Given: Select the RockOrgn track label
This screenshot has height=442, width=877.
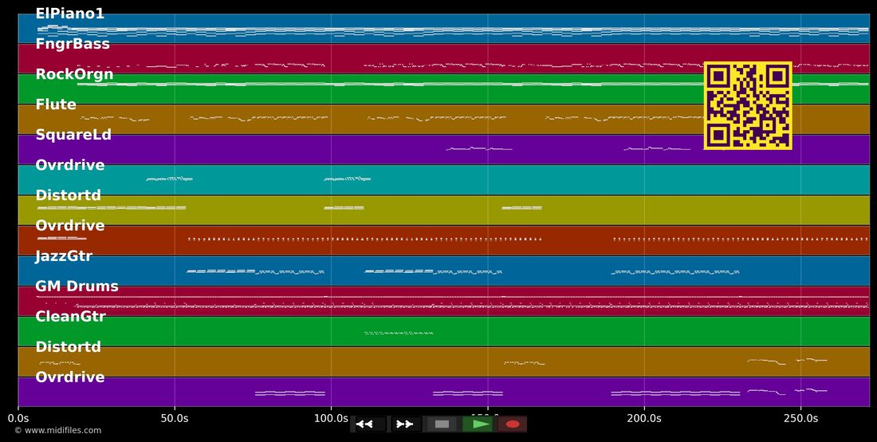Looking at the screenshot, I should (74, 74).
